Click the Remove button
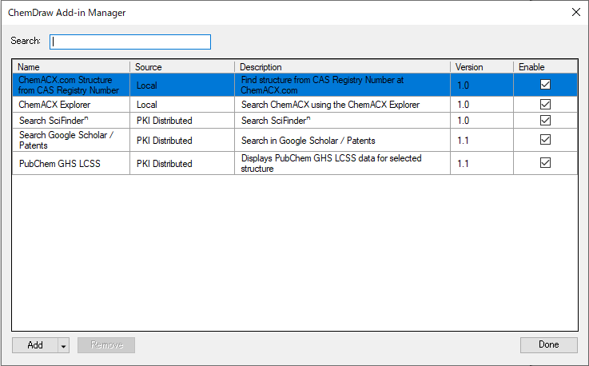The width and height of the screenshot is (589, 366). click(106, 345)
